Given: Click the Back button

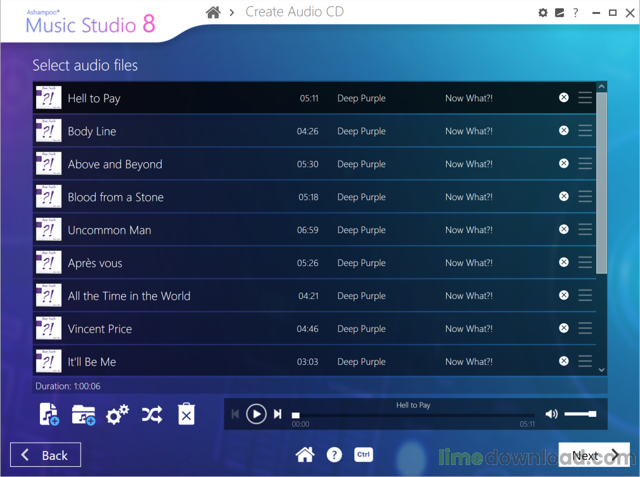Looking at the screenshot, I should [x=46, y=455].
